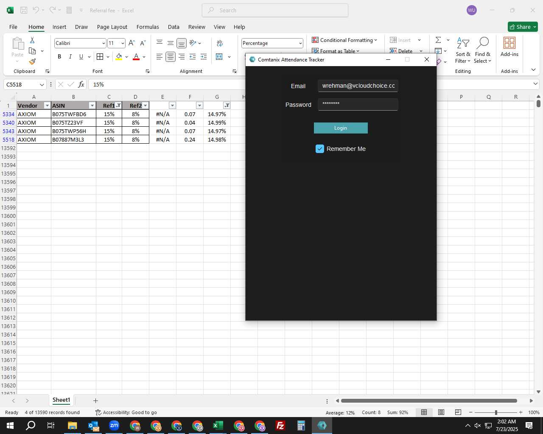Image resolution: width=543 pixels, height=434 pixels.
Task: Open Find & Select menu
Action: (483, 50)
